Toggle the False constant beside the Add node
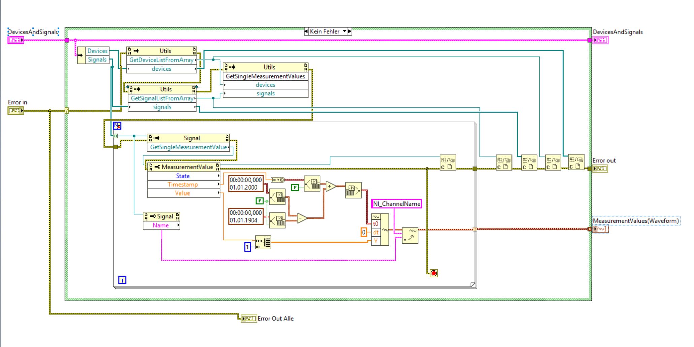The width and height of the screenshot is (694, 347). [295, 187]
